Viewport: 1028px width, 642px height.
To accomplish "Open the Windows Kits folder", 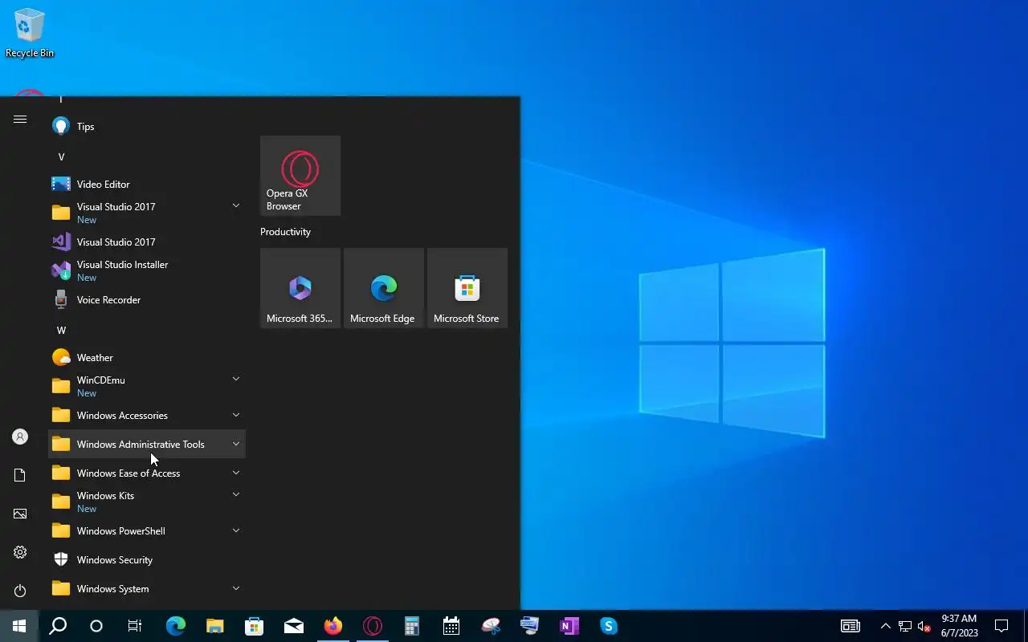I will pyautogui.click(x=147, y=502).
